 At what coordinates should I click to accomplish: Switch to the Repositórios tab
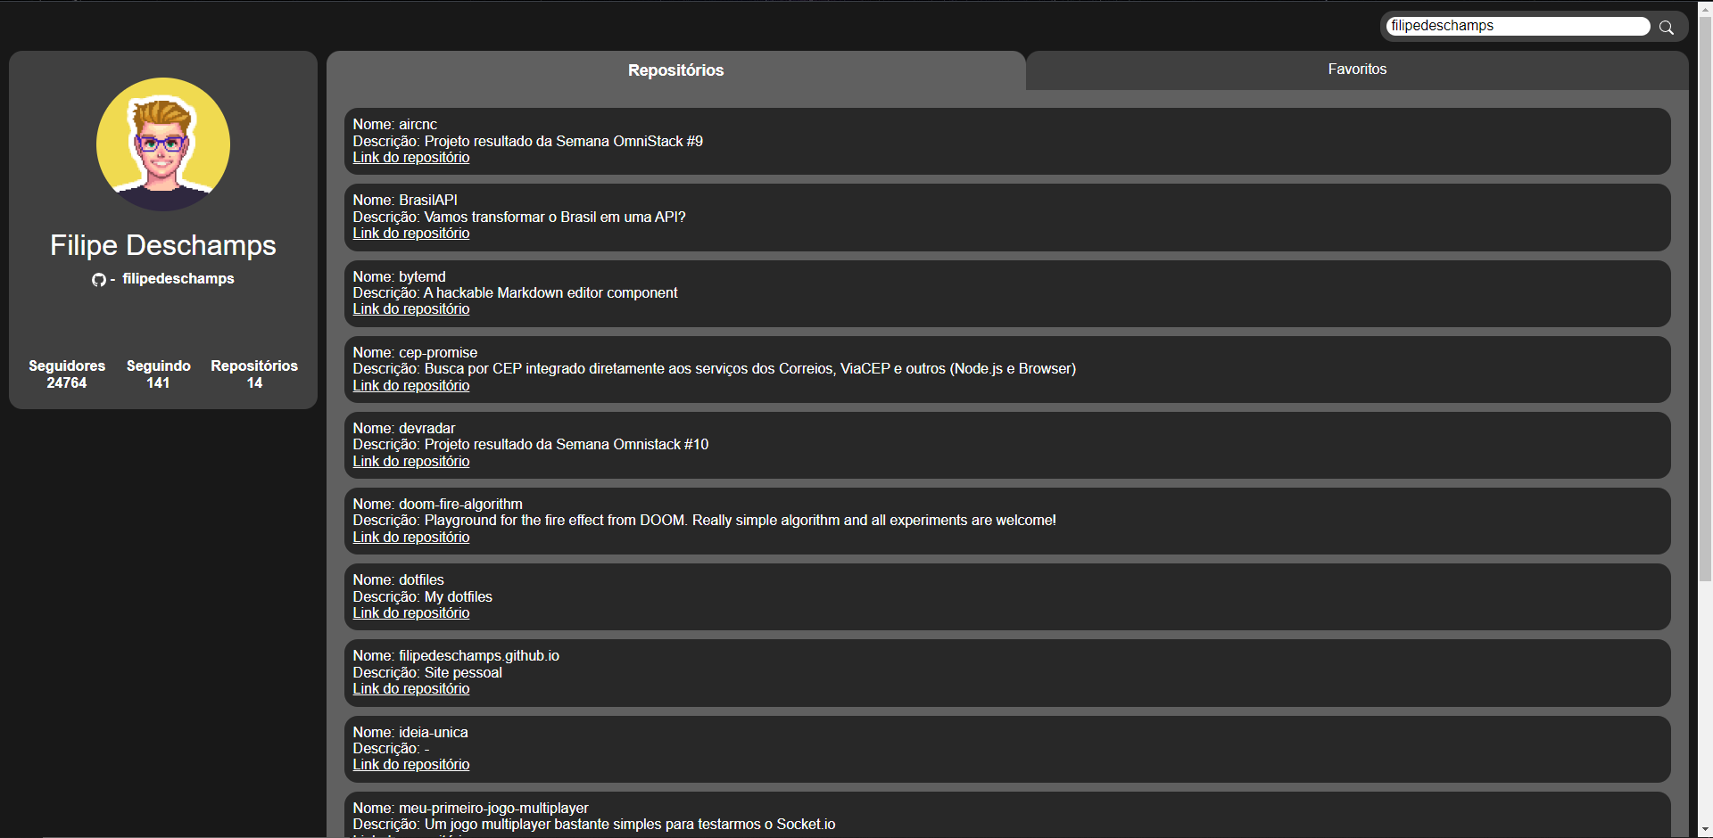[x=676, y=70]
